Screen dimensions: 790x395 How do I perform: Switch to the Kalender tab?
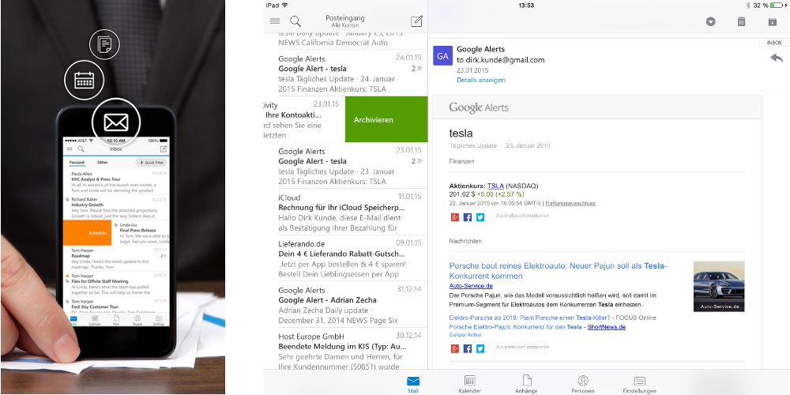[469, 385]
